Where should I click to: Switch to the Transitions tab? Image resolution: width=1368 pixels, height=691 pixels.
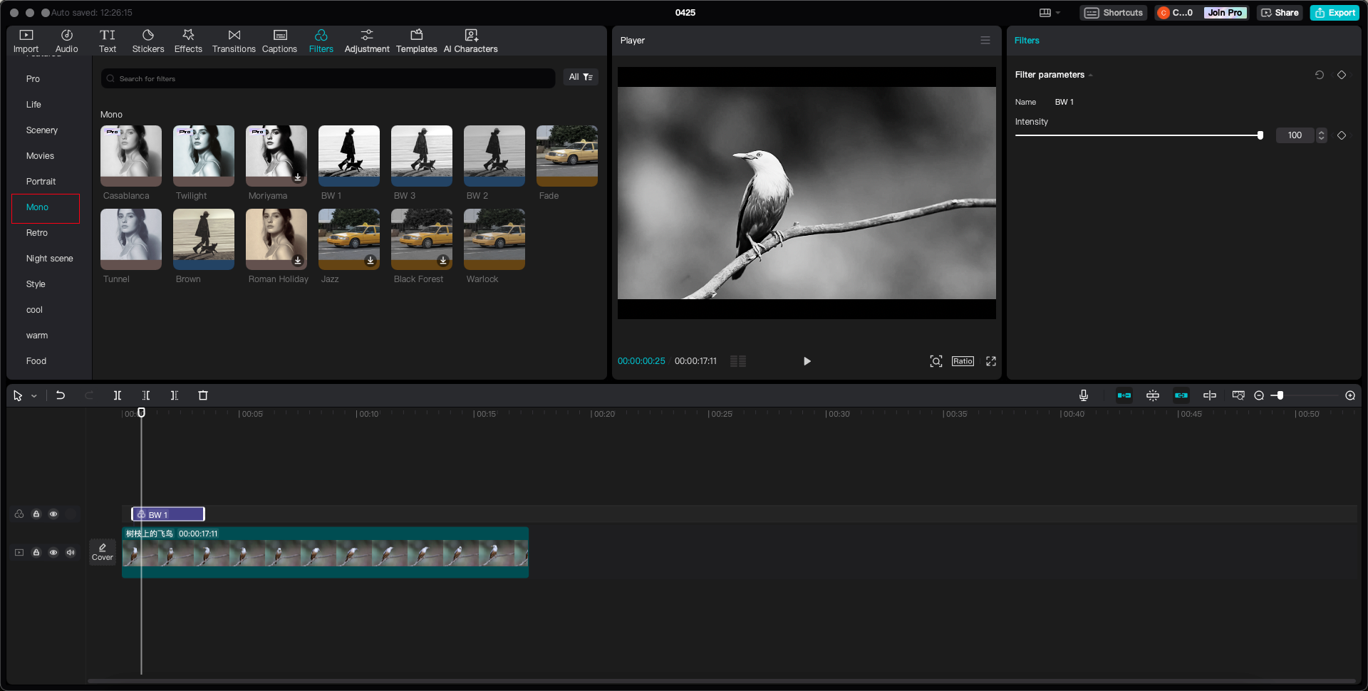[234, 41]
